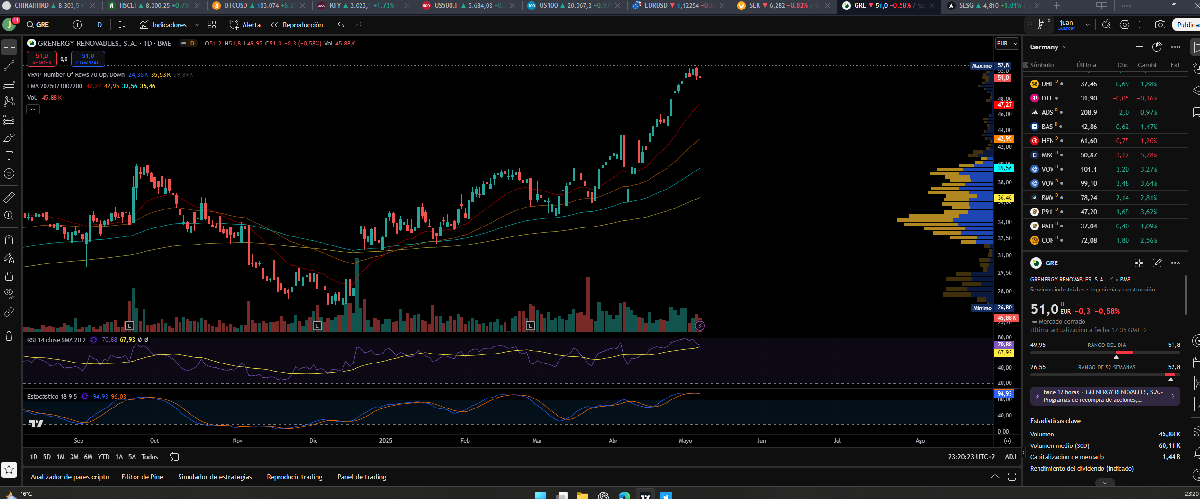The width and height of the screenshot is (1200, 499).
Task: Undo the last chart action
Action: [x=341, y=25]
